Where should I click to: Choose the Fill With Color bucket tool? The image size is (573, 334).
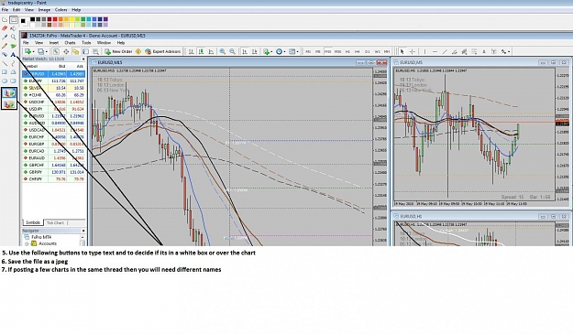tap(13, 28)
